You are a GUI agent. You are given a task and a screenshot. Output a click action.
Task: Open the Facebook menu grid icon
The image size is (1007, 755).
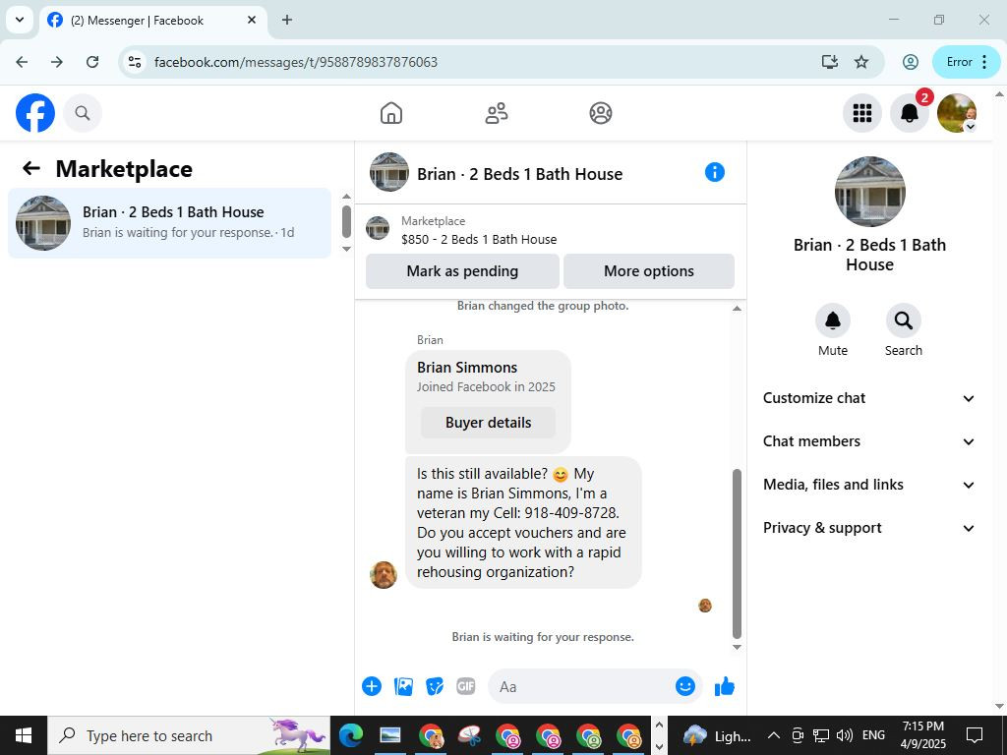(x=861, y=113)
